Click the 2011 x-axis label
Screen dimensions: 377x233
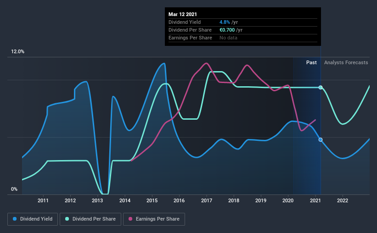pos(43,200)
